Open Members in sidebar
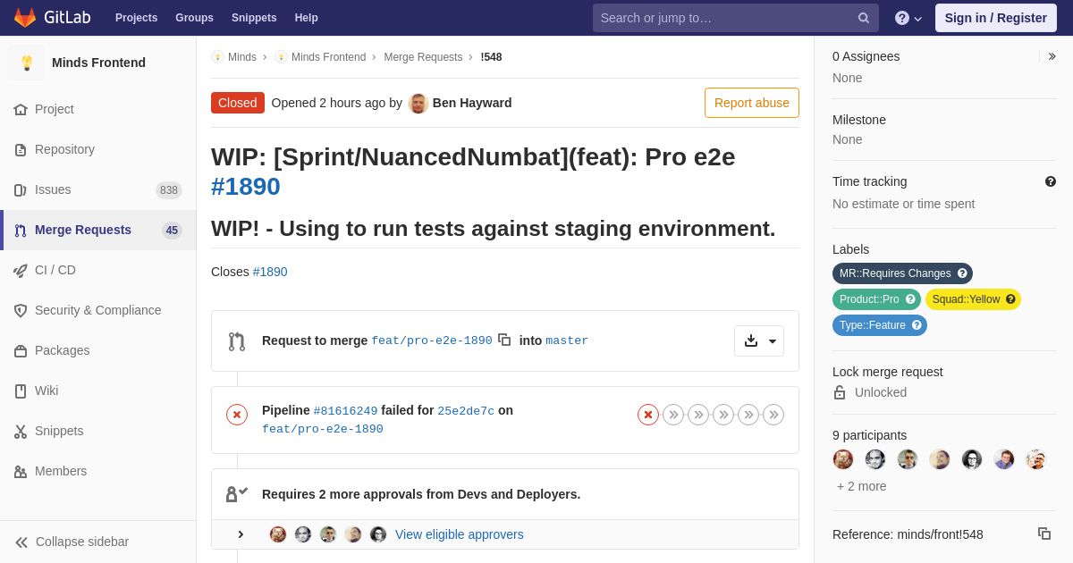 click(98, 471)
